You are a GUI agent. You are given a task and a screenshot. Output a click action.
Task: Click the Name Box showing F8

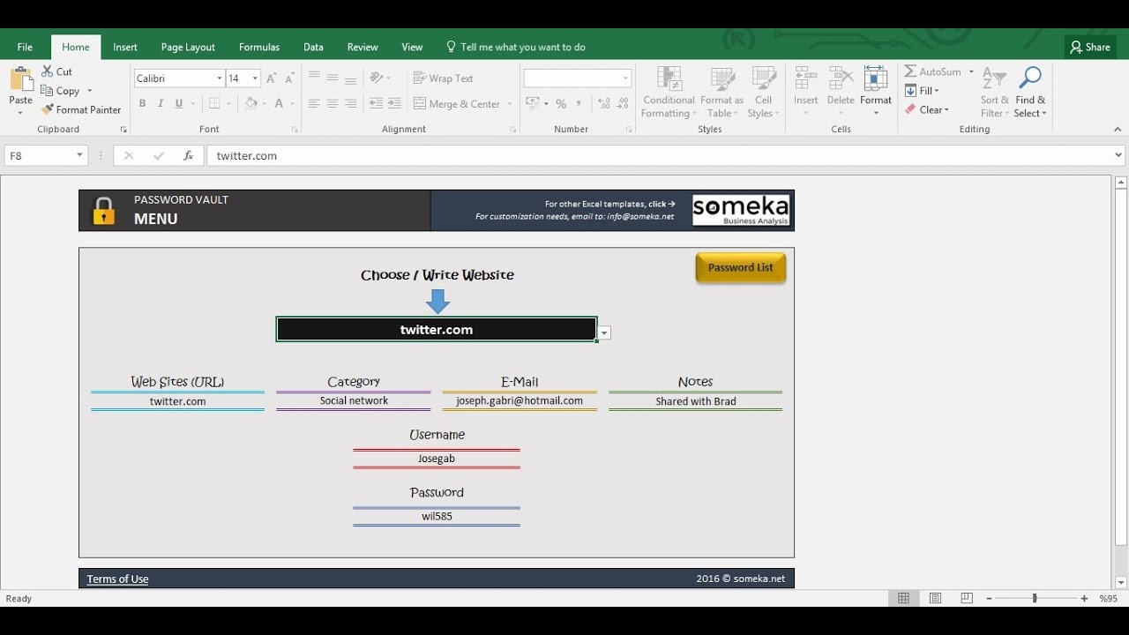[x=40, y=156]
